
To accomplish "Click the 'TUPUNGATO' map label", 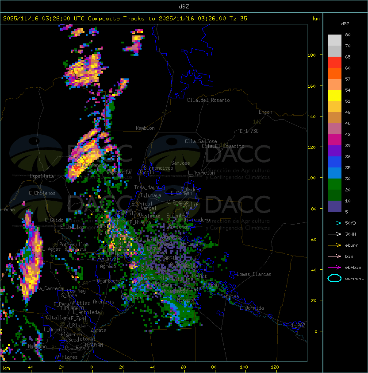I will (x=72, y=308).
